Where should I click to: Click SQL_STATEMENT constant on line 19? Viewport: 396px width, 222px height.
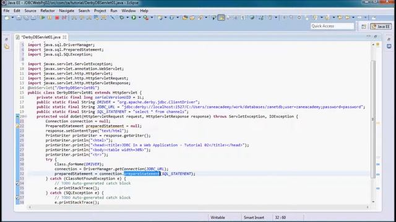[111, 112]
